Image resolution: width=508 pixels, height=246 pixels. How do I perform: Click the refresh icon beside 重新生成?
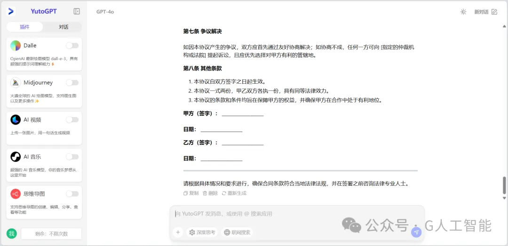tap(224, 193)
